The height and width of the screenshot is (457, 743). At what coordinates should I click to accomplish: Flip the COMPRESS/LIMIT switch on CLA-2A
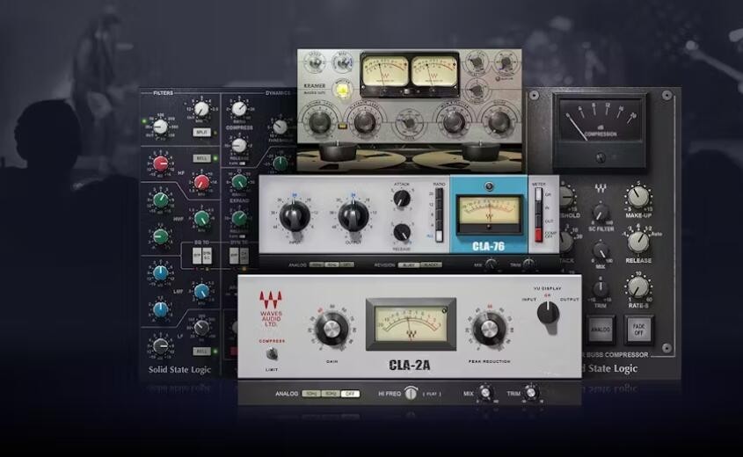(x=272, y=353)
